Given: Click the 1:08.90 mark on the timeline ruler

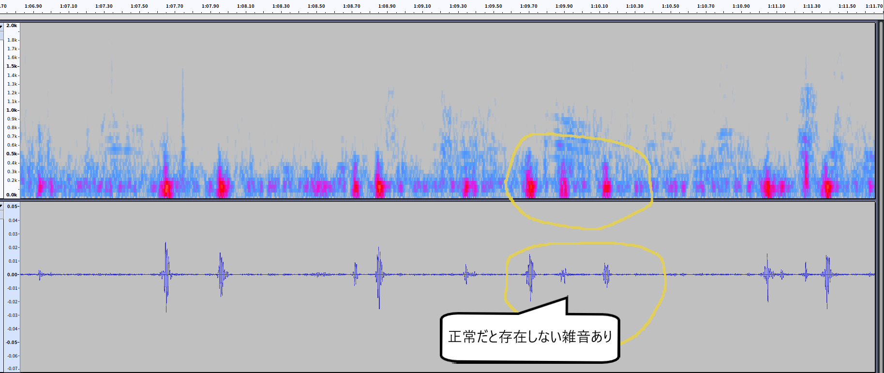Looking at the screenshot, I should tap(387, 6).
